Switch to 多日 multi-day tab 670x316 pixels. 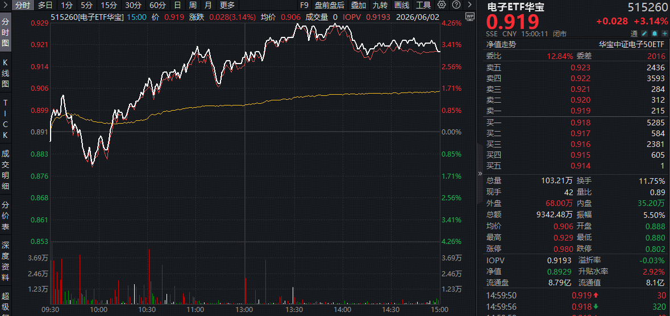[x=45, y=5]
